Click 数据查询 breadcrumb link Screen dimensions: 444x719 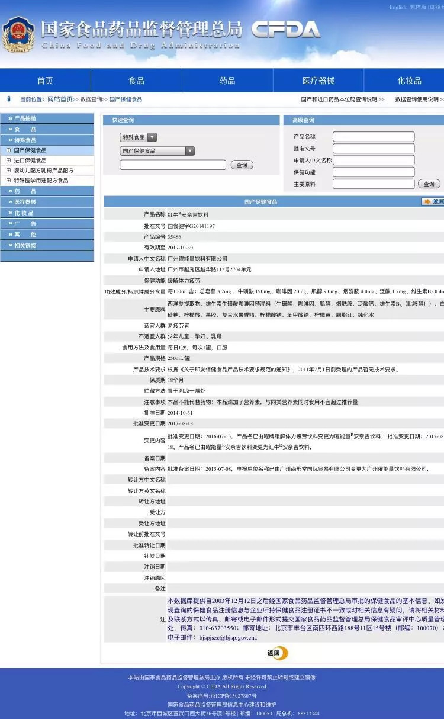[x=91, y=99]
